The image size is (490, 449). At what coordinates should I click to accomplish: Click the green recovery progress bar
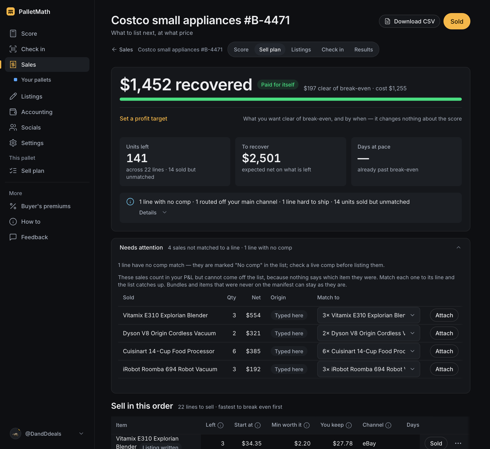(291, 99)
